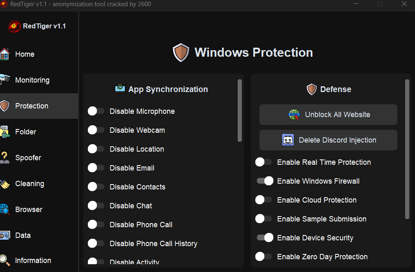Click the Monitoring camera icon

5,80
